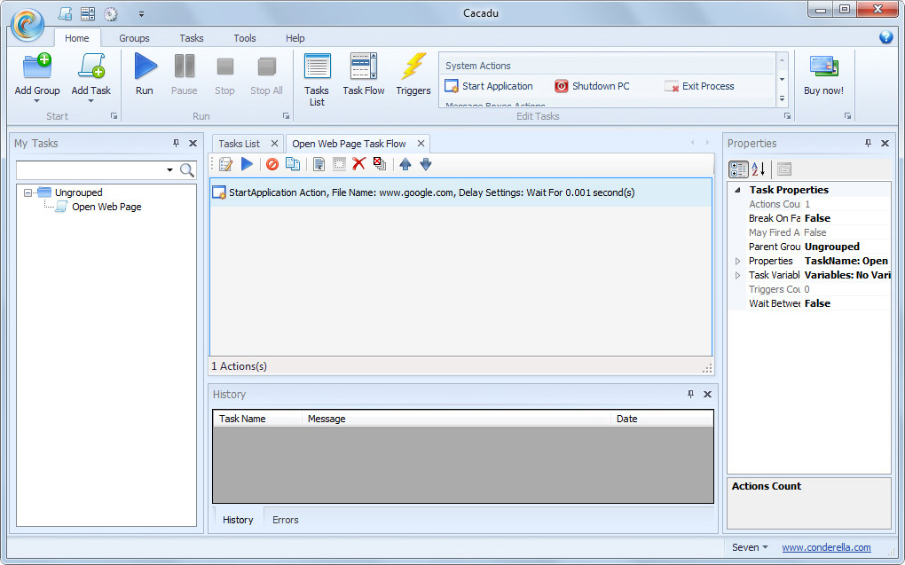
Task: Click the Start Application action button
Action: [x=489, y=86]
